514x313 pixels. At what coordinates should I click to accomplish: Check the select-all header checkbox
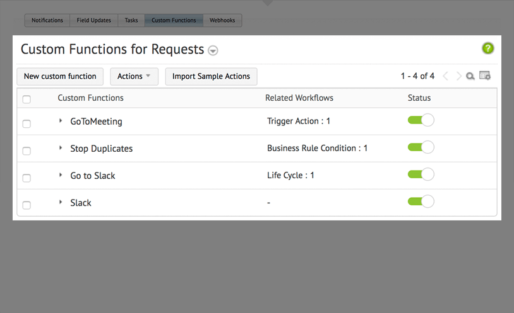[27, 99]
